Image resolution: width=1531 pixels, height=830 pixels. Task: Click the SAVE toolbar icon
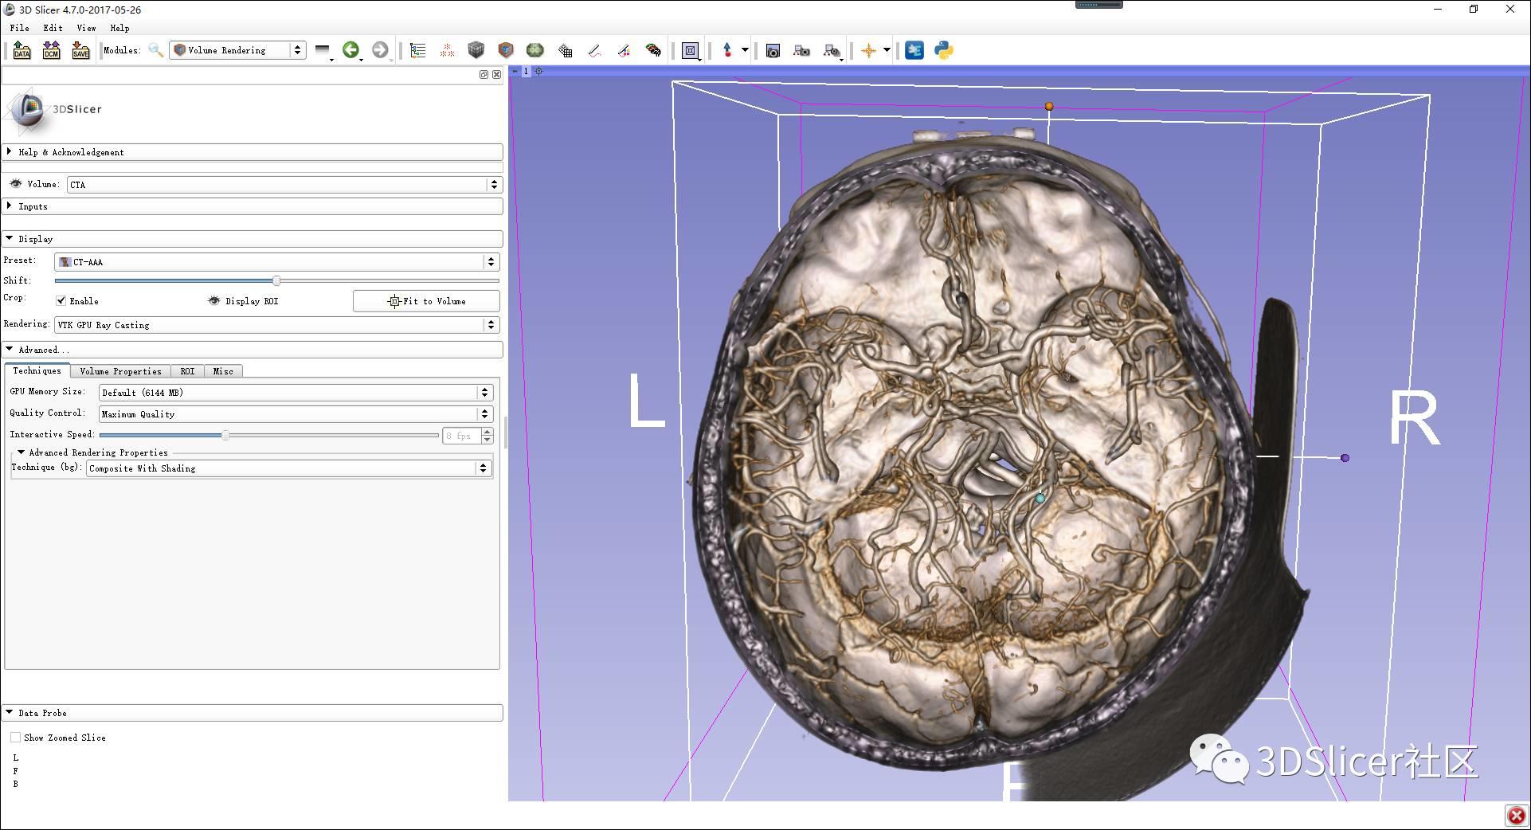pyautogui.click(x=80, y=50)
